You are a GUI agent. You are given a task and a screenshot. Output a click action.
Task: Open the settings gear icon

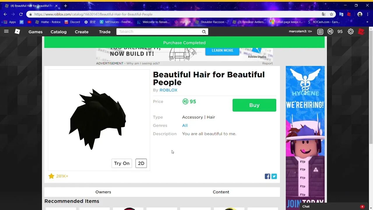[x=351, y=32]
